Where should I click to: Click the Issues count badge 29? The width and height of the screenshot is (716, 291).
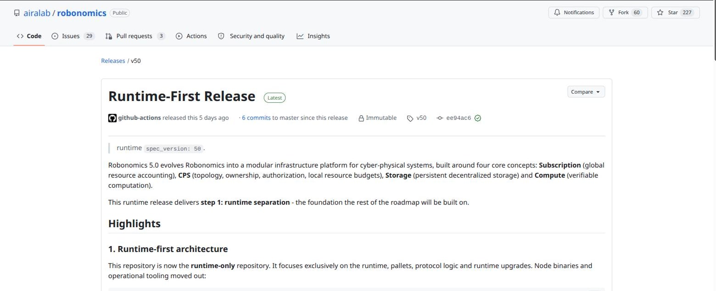pos(89,36)
